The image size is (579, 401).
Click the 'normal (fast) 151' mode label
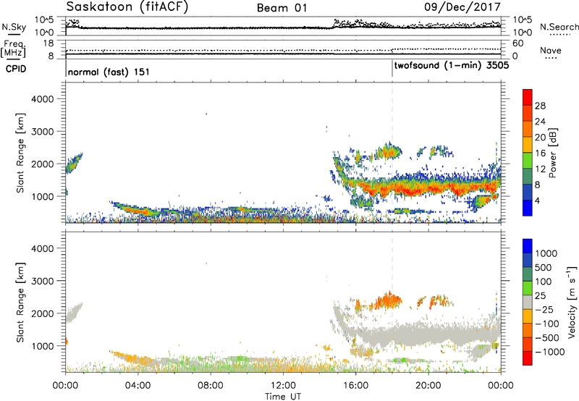[x=109, y=72]
